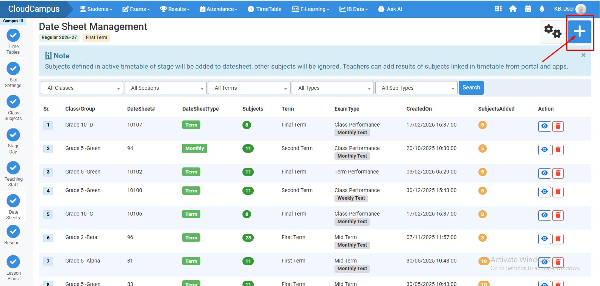This screenshot has height=286, width=600.
Task: Click the DateSheet# column header
Action: tap(141, 109)
